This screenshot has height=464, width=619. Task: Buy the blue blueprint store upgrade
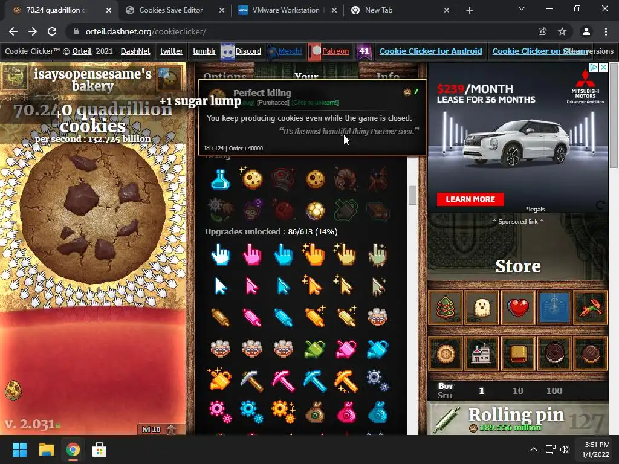coord(554,308)
